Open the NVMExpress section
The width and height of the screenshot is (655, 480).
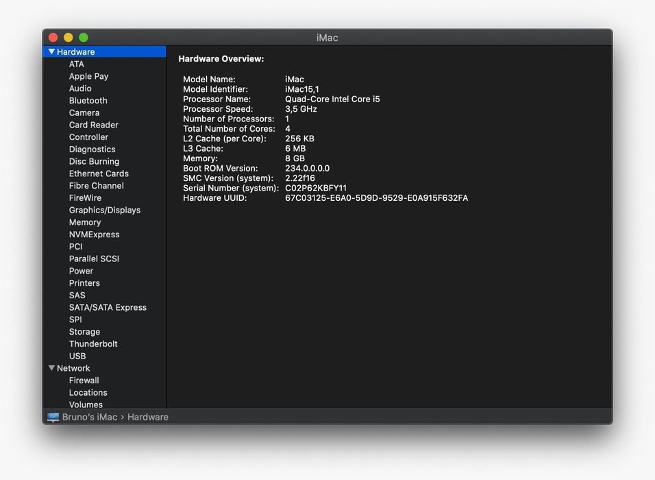pyautogui.click(x=95, y=234)
